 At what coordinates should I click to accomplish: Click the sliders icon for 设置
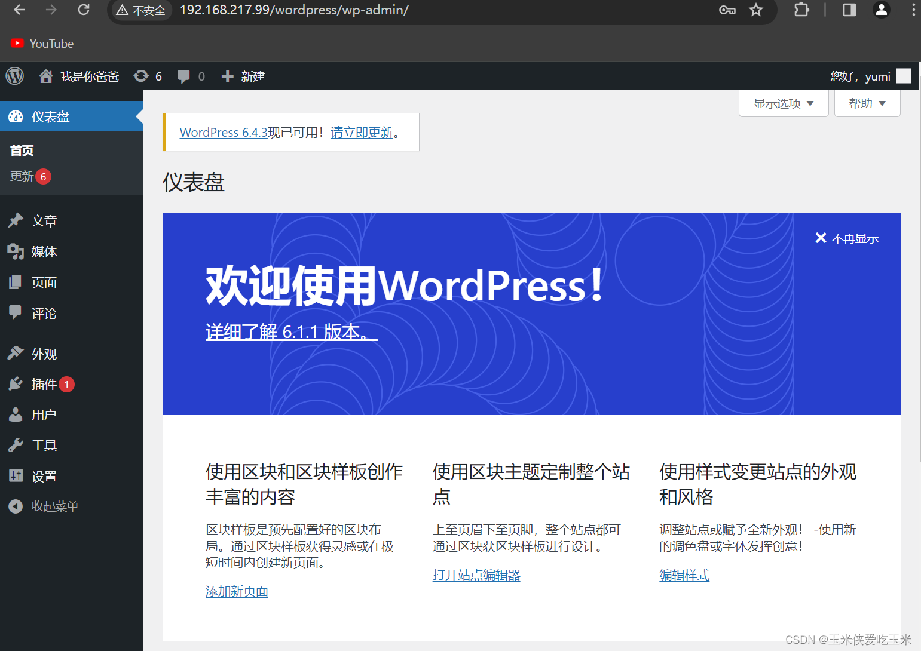(16, 476)
